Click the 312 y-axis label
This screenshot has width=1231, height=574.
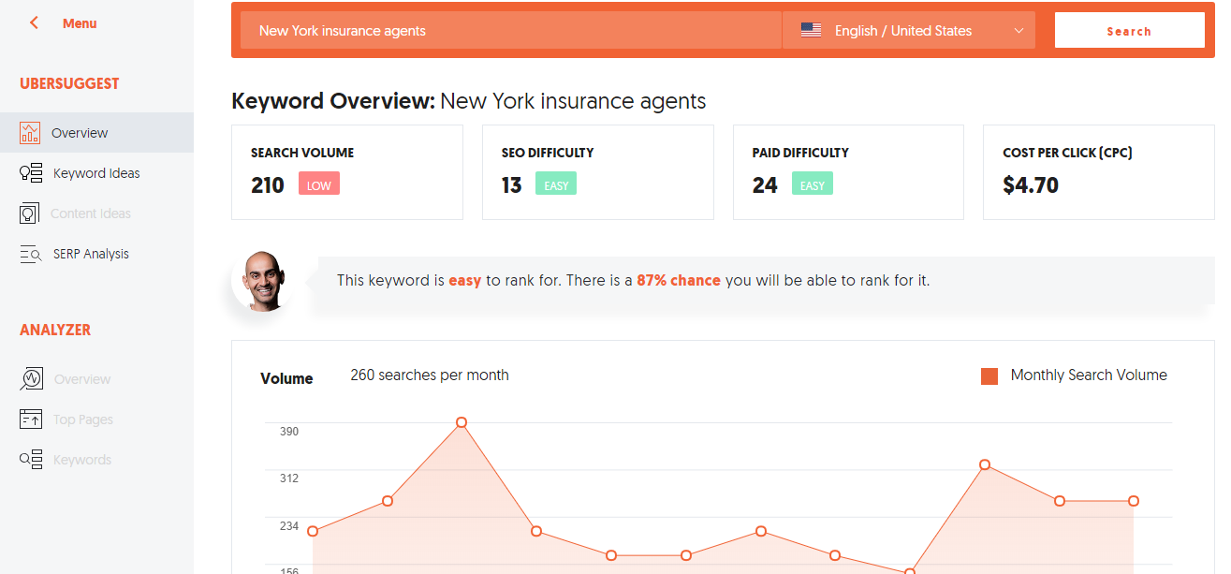[289, 478]
